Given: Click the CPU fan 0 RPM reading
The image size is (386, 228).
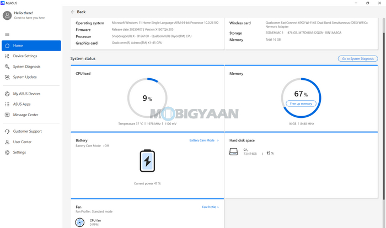Looking at the screenshot, I should (95, 222).
